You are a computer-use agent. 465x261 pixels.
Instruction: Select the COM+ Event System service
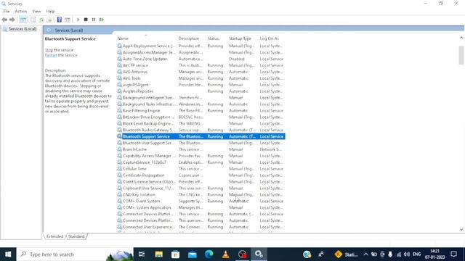click(201, 202)
